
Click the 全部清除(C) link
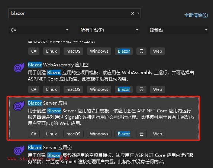pos(196,15)
